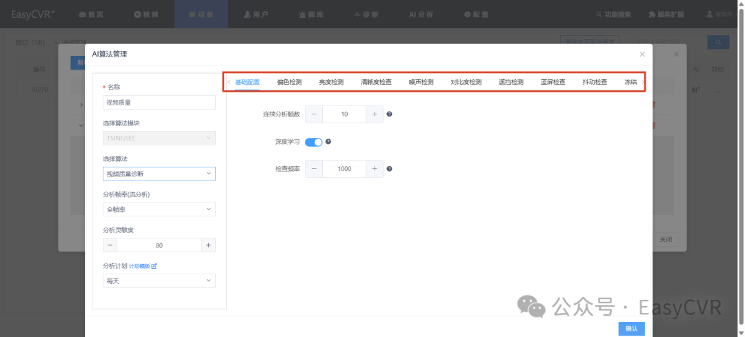745x337 pixels.
Task: Decrease 连续分析帧数 with the minus button
Action: (x=314, y=114)
